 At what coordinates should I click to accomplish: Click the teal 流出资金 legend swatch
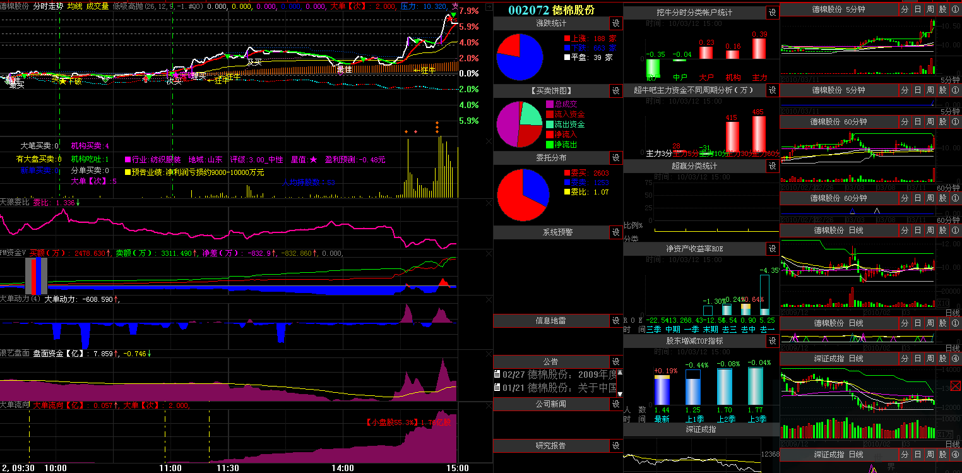(550, 124)
